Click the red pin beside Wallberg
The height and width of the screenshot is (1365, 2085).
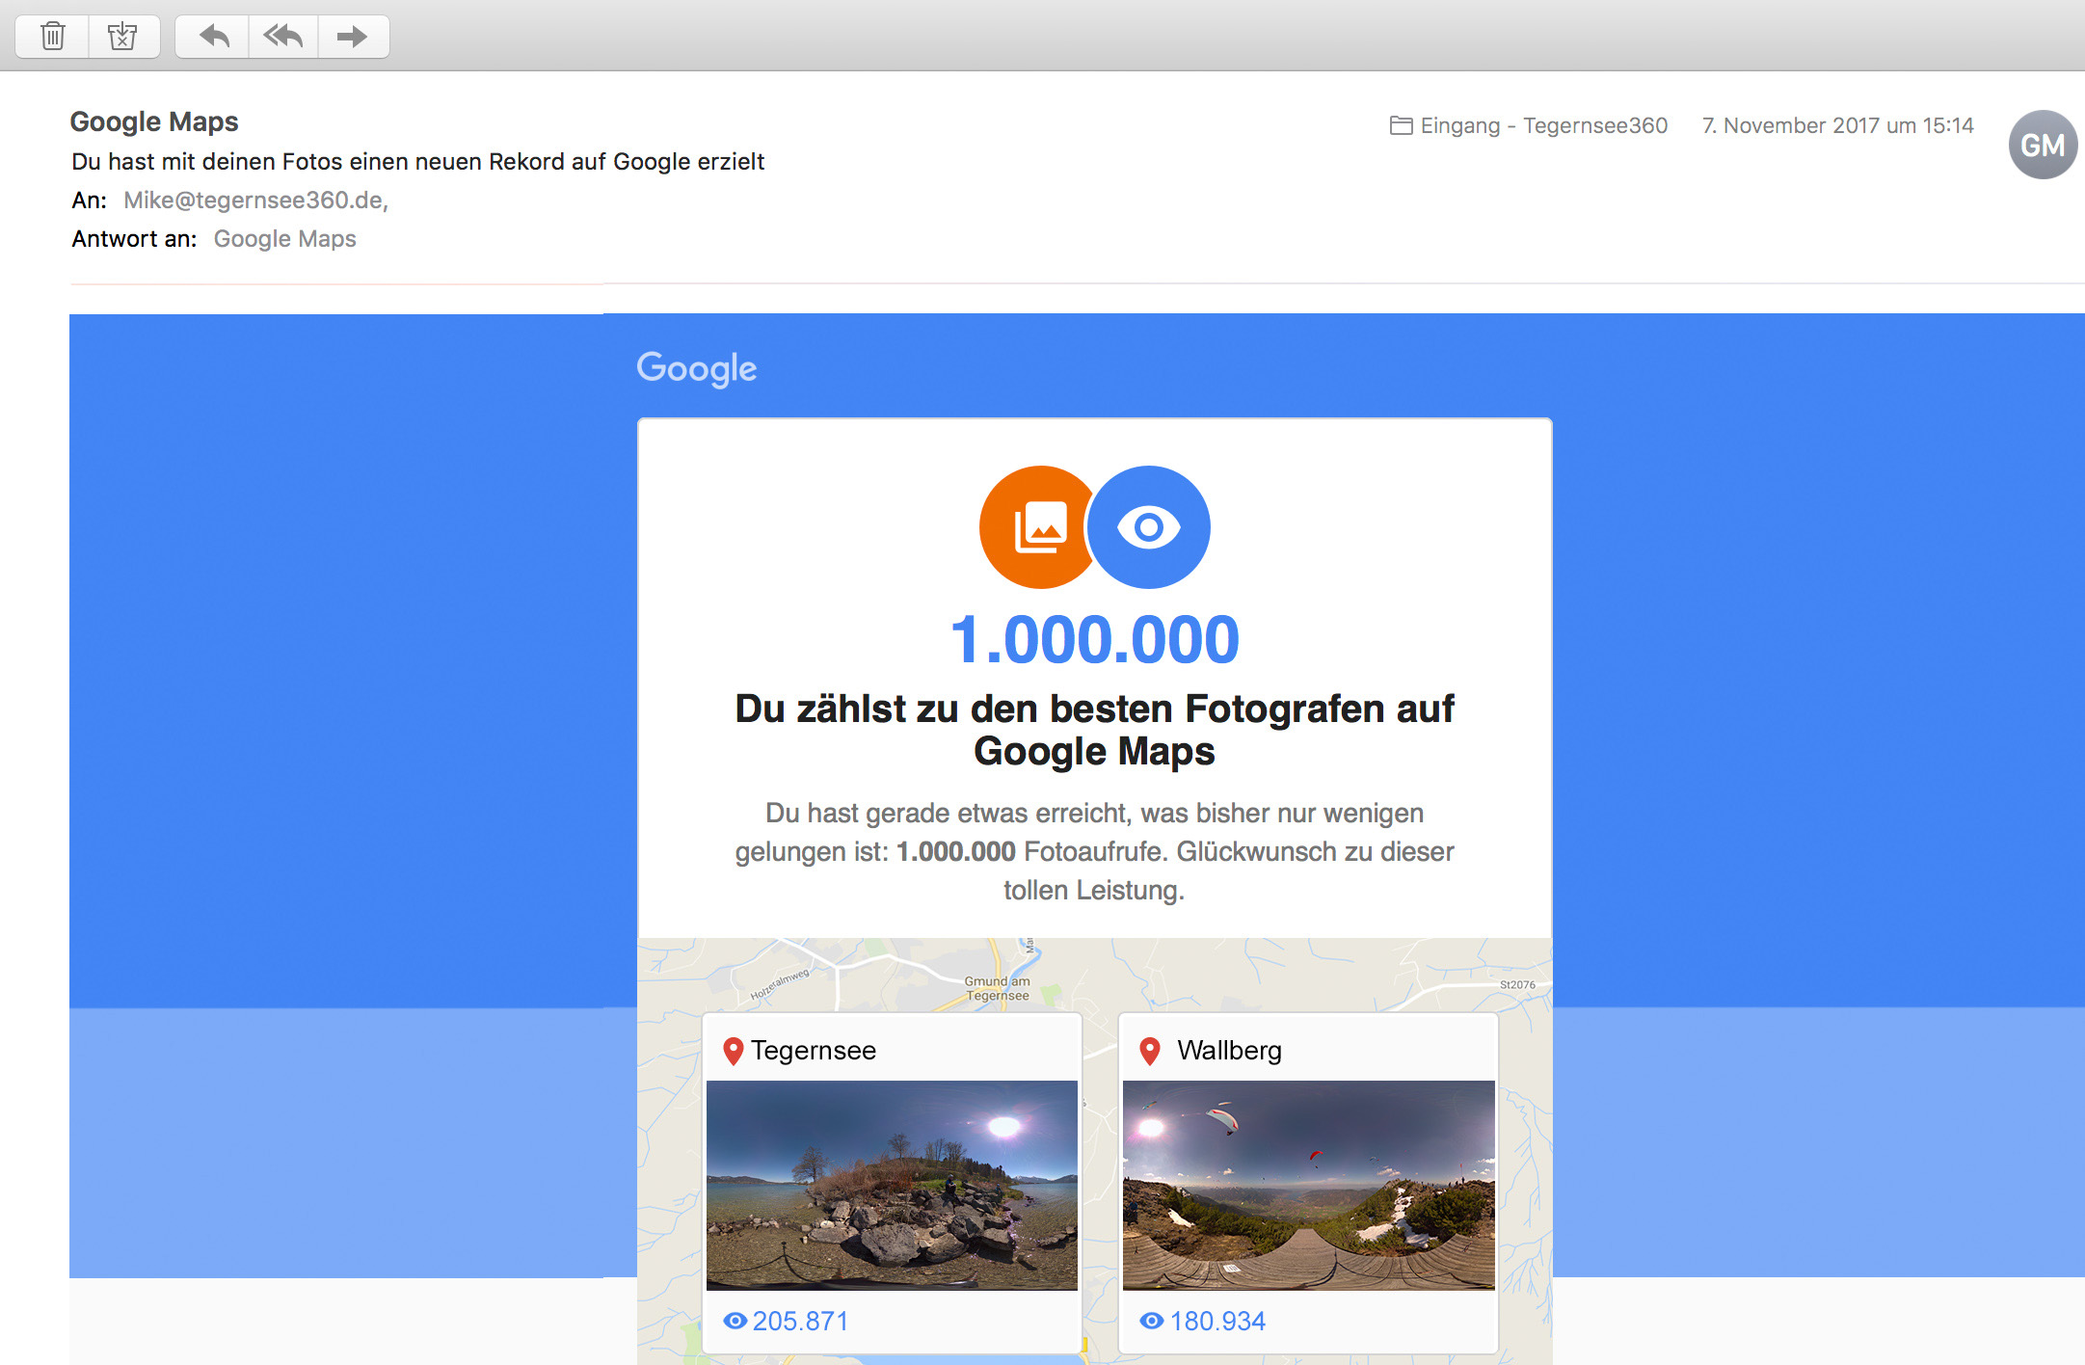1149,1051
